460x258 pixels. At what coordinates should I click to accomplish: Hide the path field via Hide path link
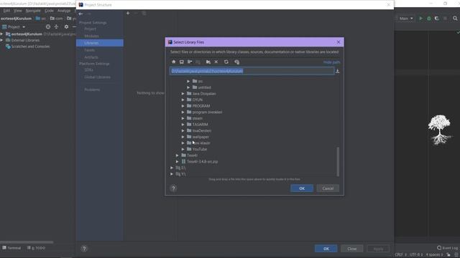point(331,62)
